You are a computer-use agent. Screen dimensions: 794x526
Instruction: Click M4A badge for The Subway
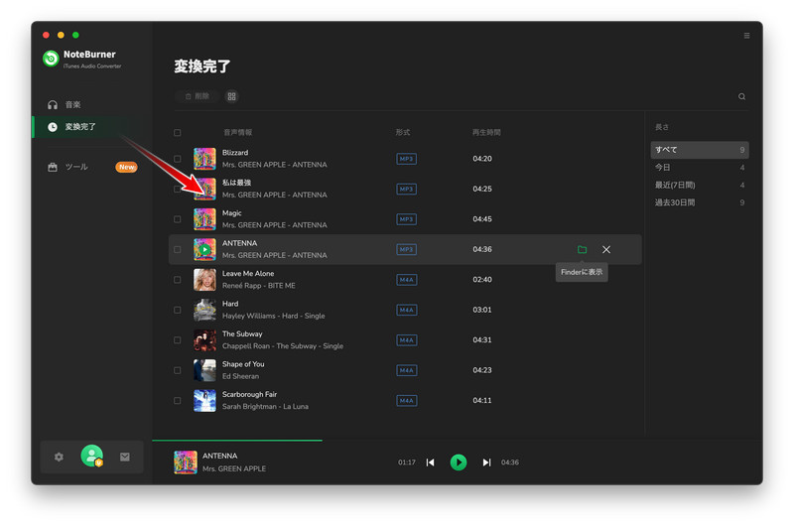point(407,340)
